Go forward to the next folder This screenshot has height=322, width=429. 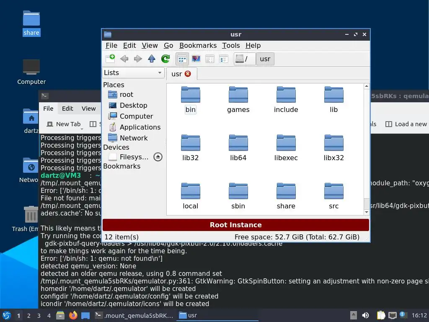(x=138, y=59)
